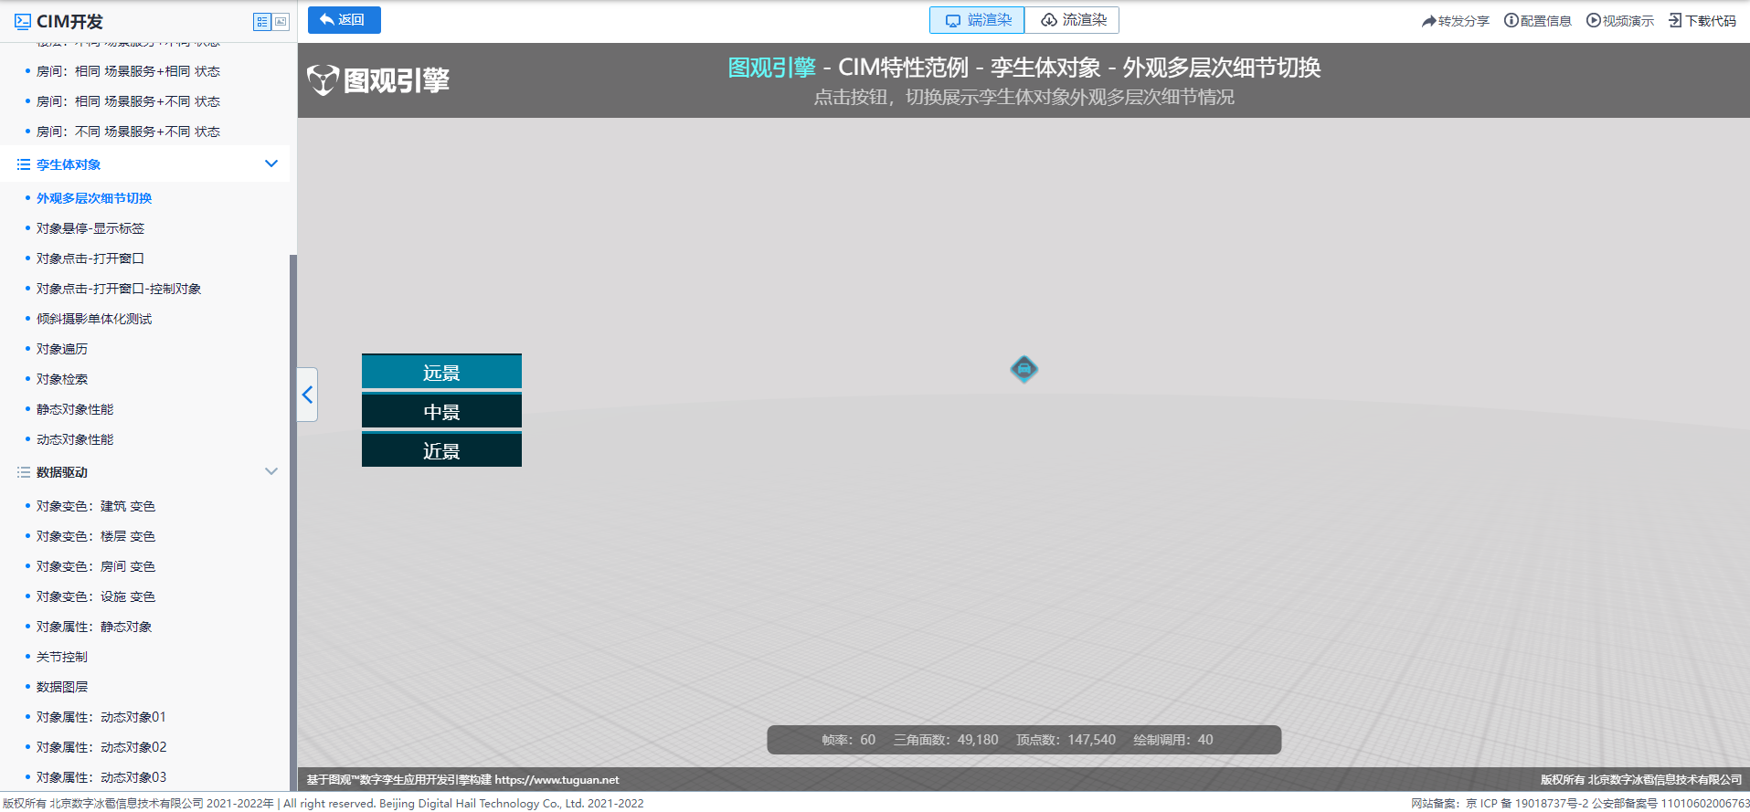The height and width of the screenshot is (812, 1750).
Task: Switch to 远景 far view
Action: click(x=441, y=372)
